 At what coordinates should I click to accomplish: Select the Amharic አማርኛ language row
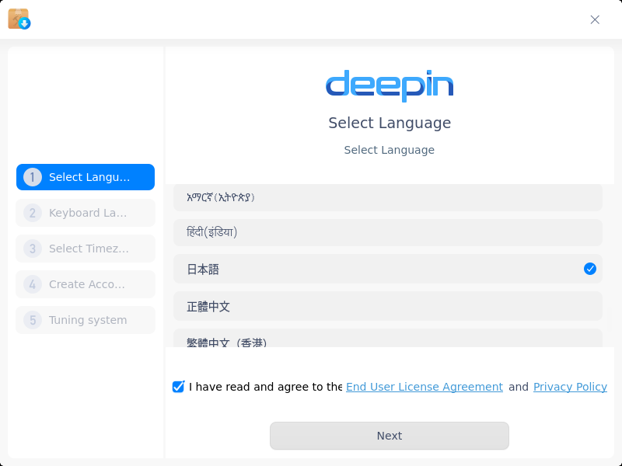[387, 197]
